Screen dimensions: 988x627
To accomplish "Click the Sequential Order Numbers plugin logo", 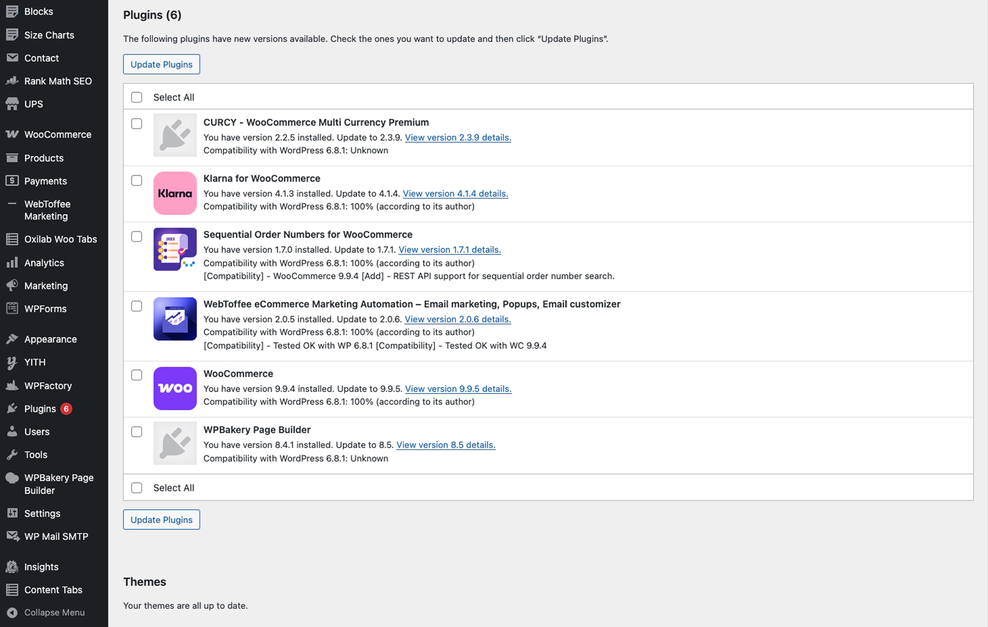I will click(x=175, y=249).
